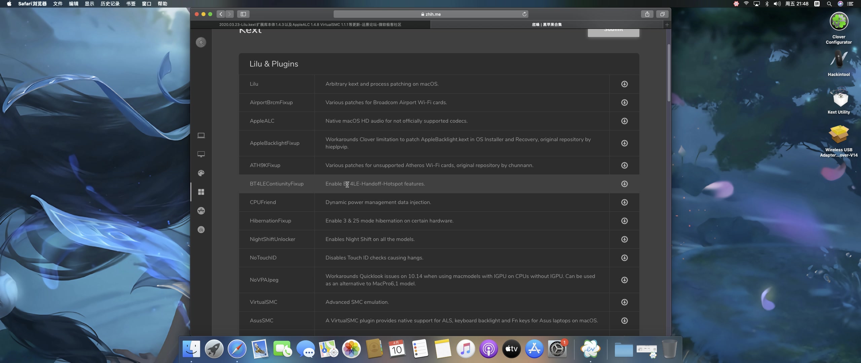Viewport: 861px width, 363px height.
Task: Go forward in Safari history
Action: tap(230, 14)
